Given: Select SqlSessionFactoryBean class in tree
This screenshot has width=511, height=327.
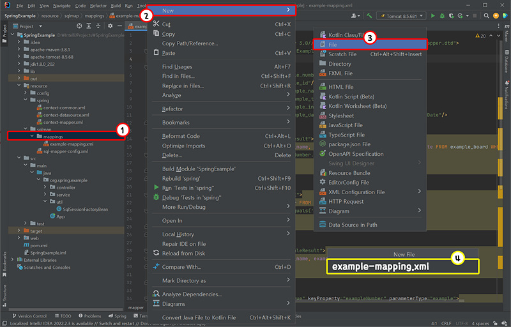Looking at the screenshot, I should [82, 209].
